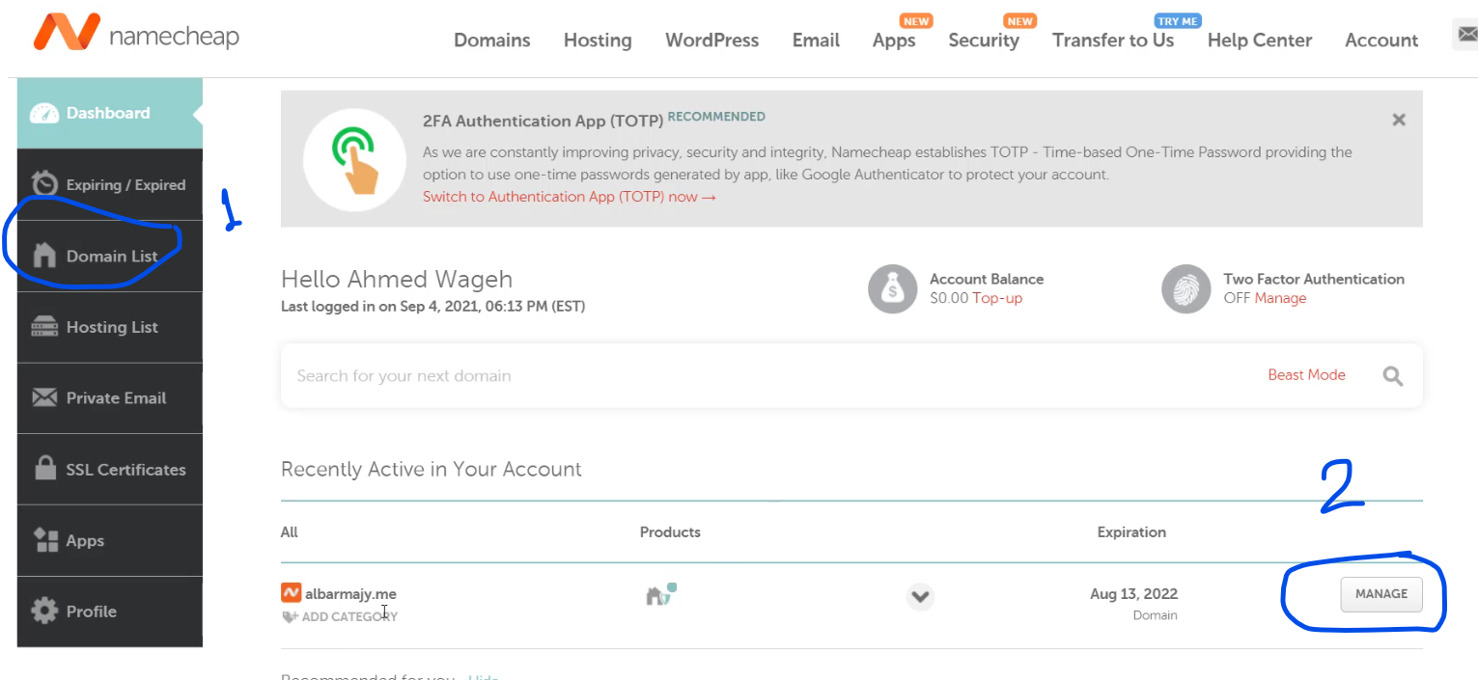The height and width of the screenshot is (680, 1478).
Task: Open Private Email in the sidebar
Action: click(x=110, y=397)
